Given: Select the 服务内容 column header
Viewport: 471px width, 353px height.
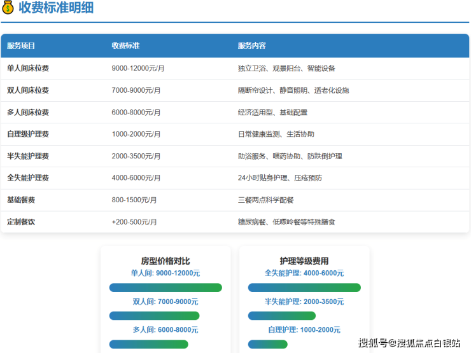Looking at the screenshot, I should tap(251, 46).
